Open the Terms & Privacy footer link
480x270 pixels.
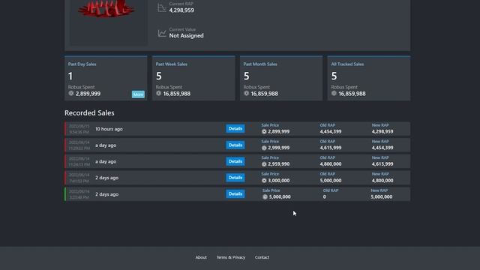pyautogui.click(x=231, y=257)
